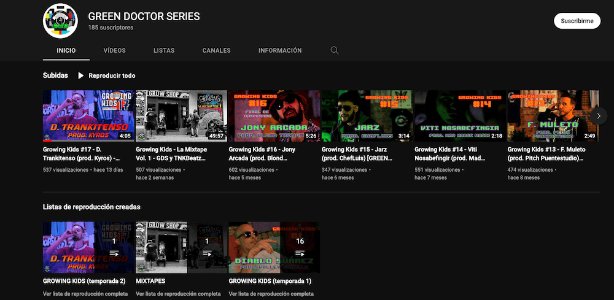Open the GROWING KIDS (temporada 1) playlist thumbnail

coord(274,247)
